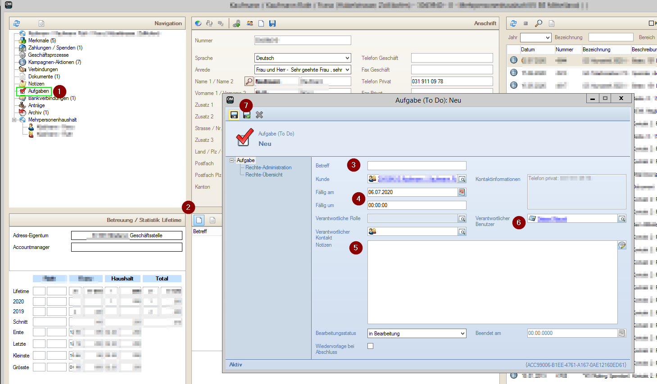Open the Kunde lookup button

pyautogui.click(x=462, y=179)
